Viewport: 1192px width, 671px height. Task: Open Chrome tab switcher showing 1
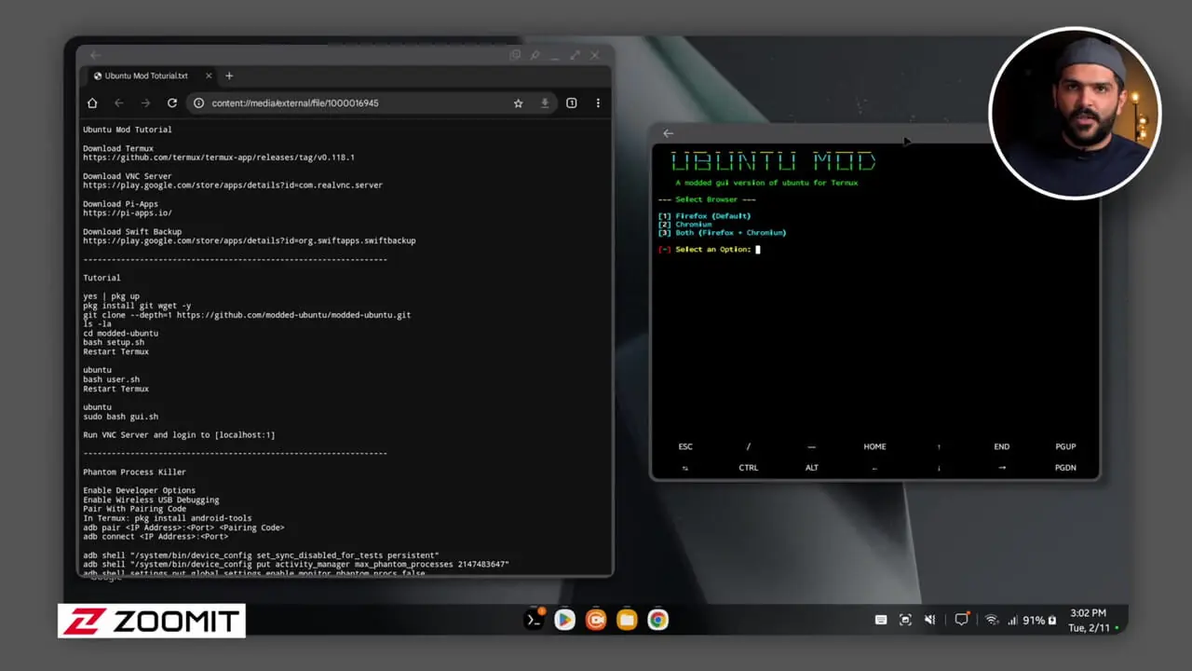point(572,103)
